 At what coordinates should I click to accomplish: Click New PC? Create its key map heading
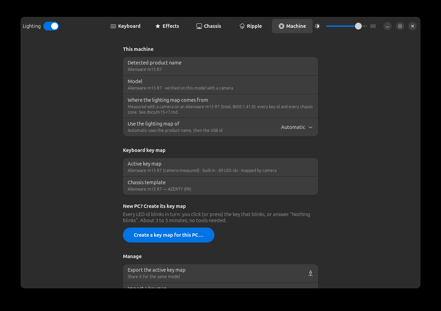point(154,206)
